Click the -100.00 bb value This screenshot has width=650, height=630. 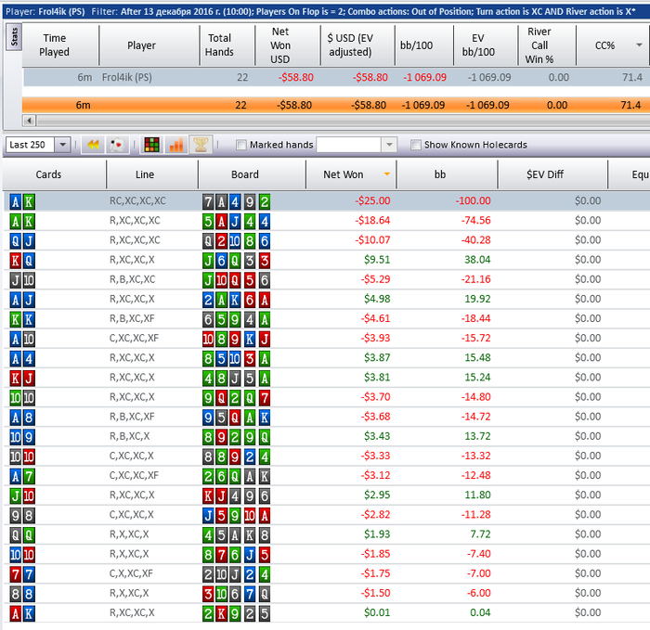(473, 201)
